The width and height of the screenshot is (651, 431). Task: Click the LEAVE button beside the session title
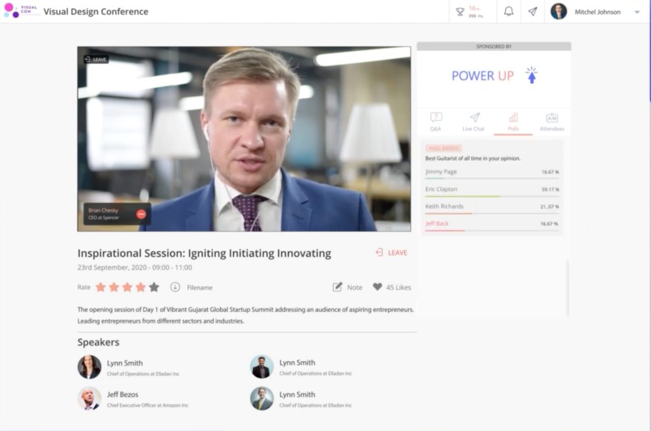click(391, 252)
